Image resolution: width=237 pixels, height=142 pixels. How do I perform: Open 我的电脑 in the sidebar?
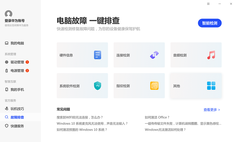(17, 43)
